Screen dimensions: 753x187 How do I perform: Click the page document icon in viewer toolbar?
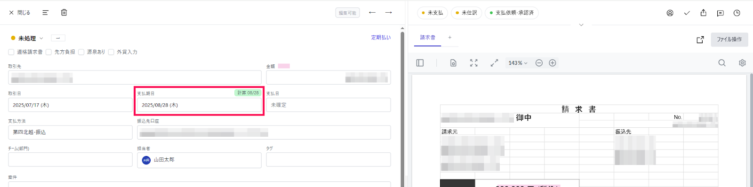pyautogui.click(x=453, y=63)
